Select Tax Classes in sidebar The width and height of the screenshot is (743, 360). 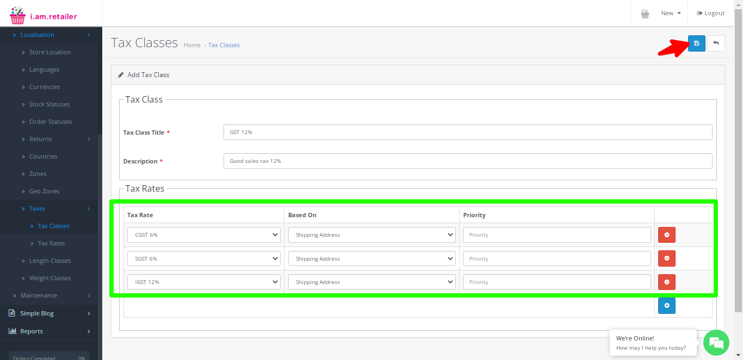[x=54, y=226]
